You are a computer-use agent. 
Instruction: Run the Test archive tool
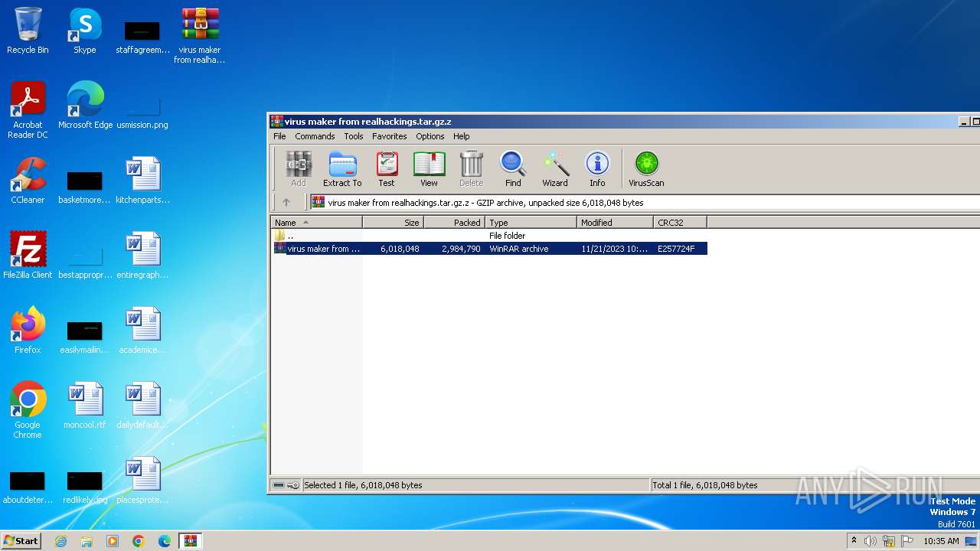(387, 168)
